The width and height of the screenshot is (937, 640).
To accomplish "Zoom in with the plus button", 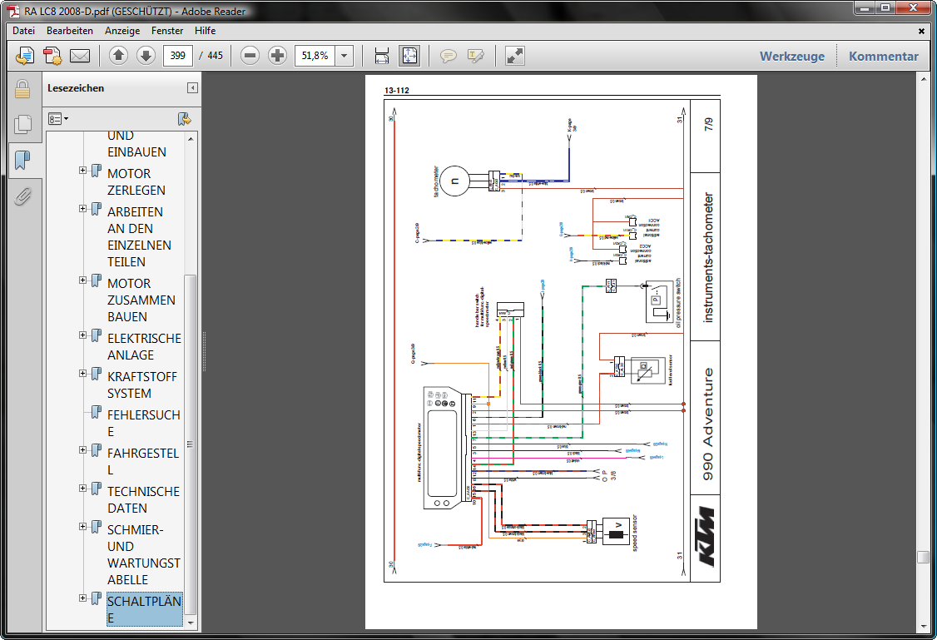I will click(x=277, y=56).
